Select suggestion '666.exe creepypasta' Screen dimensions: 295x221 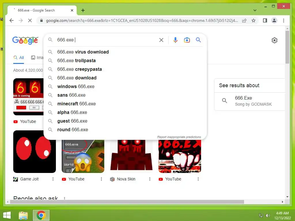[125, 69]
